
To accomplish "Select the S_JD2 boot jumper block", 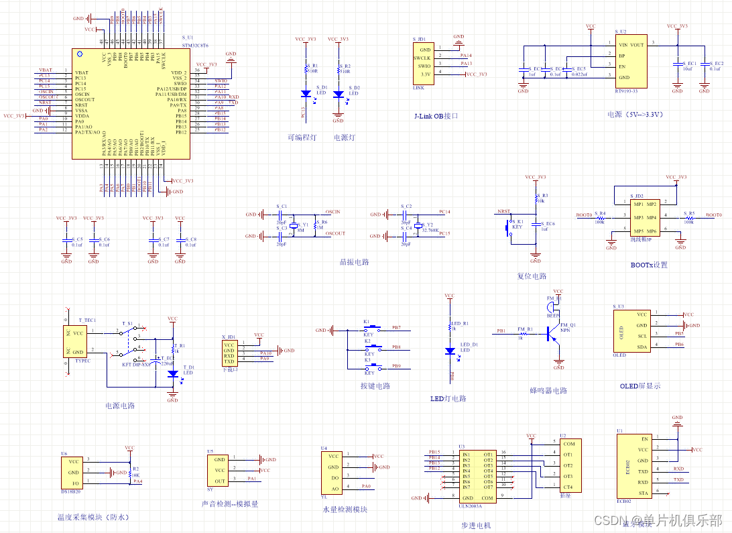I will coord(645,217).
